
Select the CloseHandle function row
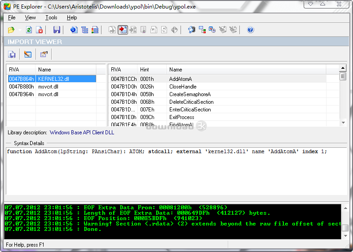click(218, 87)
